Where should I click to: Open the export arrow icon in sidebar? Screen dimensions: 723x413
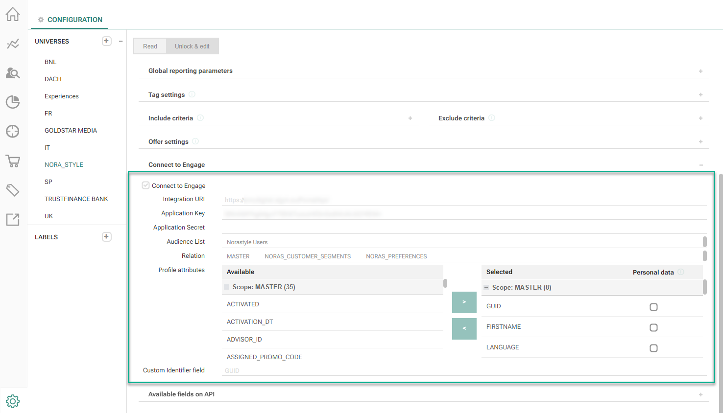pos(13,220)
